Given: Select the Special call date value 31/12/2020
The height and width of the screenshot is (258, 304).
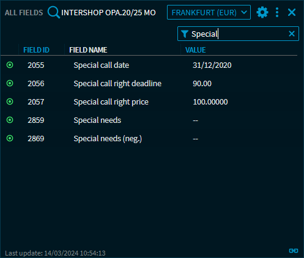Looking at the screenshot, I should click(212, 65).
